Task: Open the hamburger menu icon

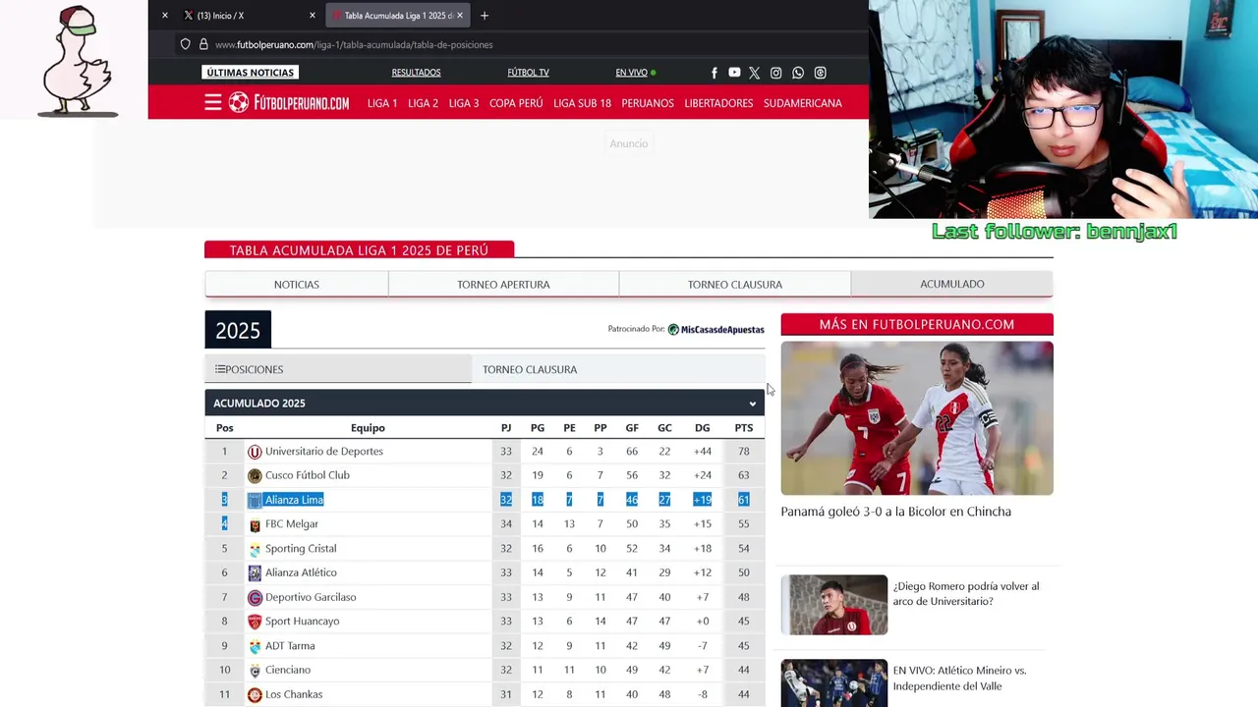Action: 212,103
